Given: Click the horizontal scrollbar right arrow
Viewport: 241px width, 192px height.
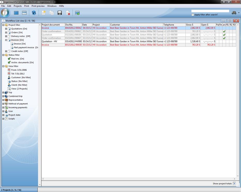Looking at the screenshot, I should (235, 179).
